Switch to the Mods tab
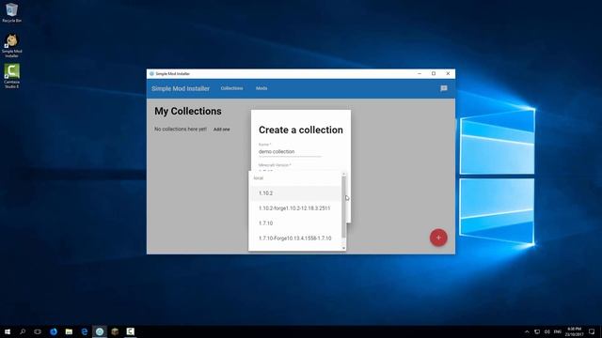602x338 pixels. point(261,88)
